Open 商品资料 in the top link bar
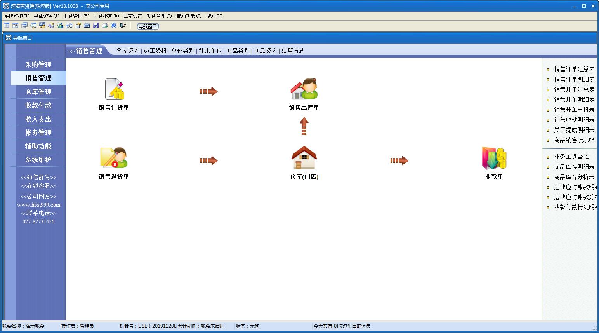The height and width of the screenshot is (333, 599). pos(266,51)
